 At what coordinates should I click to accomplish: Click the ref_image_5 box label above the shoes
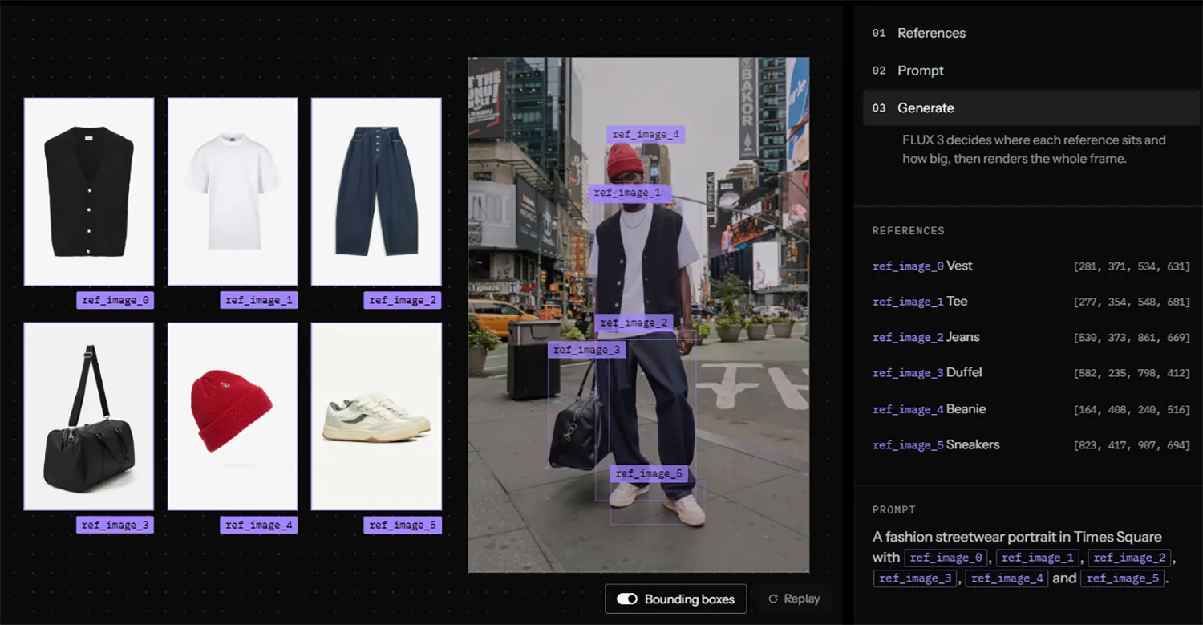click(648, 473)
